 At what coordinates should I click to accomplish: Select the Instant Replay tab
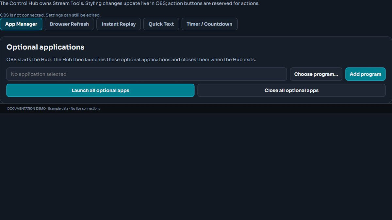pyautogui.click(x=119, y=24)
